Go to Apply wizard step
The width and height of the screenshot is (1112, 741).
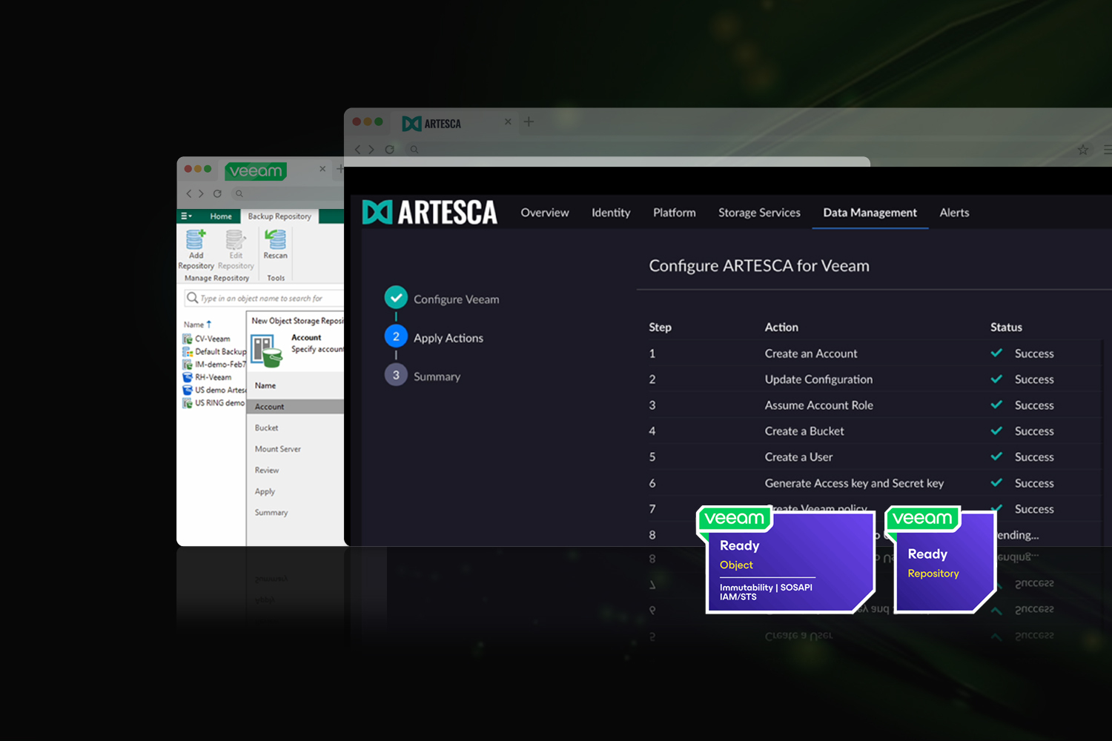pos(265,491)
